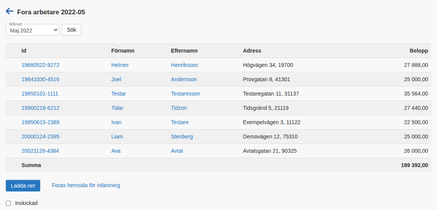The width and height of the screenshot is (437, 210).
Task: Open the Månad dropdown showing Maj 2022
Action: click(x=32, y=30)
